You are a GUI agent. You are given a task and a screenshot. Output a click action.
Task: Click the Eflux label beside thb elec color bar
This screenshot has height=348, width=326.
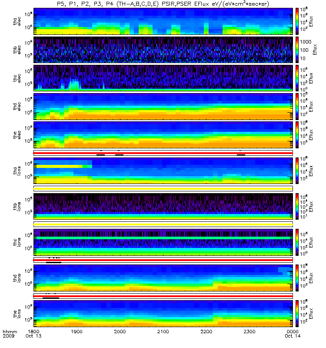(315, 50)
